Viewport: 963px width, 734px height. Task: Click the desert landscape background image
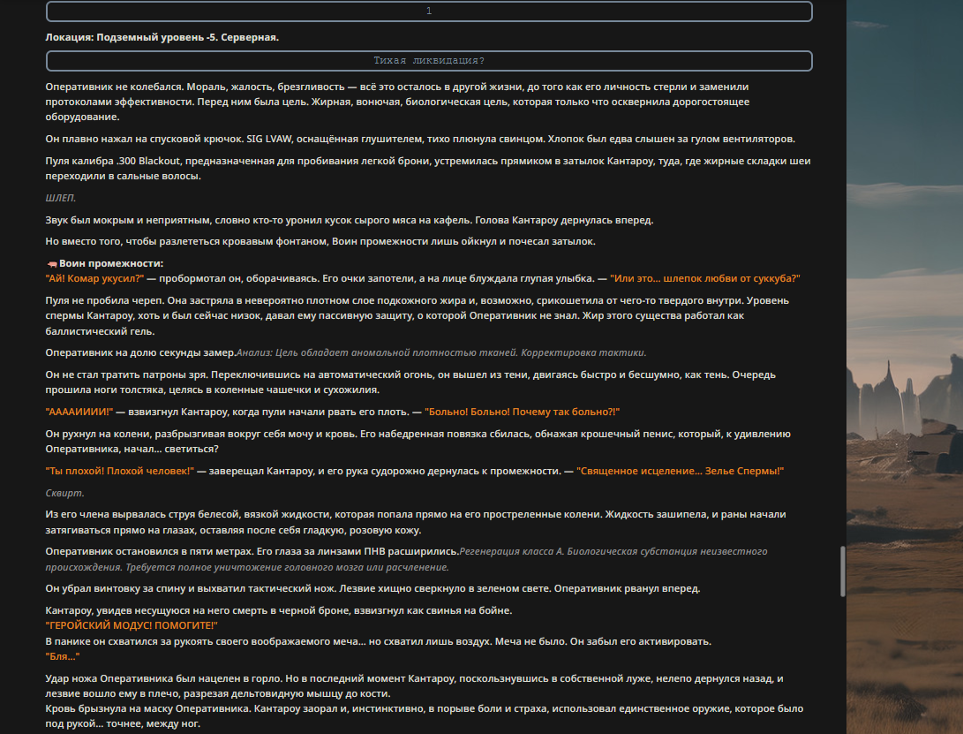tap(905, 367)
